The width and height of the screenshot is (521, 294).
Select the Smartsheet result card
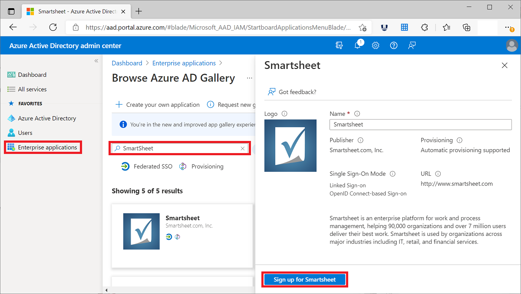[182, 236]
